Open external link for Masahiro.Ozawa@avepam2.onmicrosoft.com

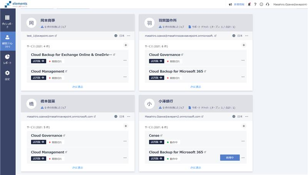pyautogui.click(x=203, y=116)
